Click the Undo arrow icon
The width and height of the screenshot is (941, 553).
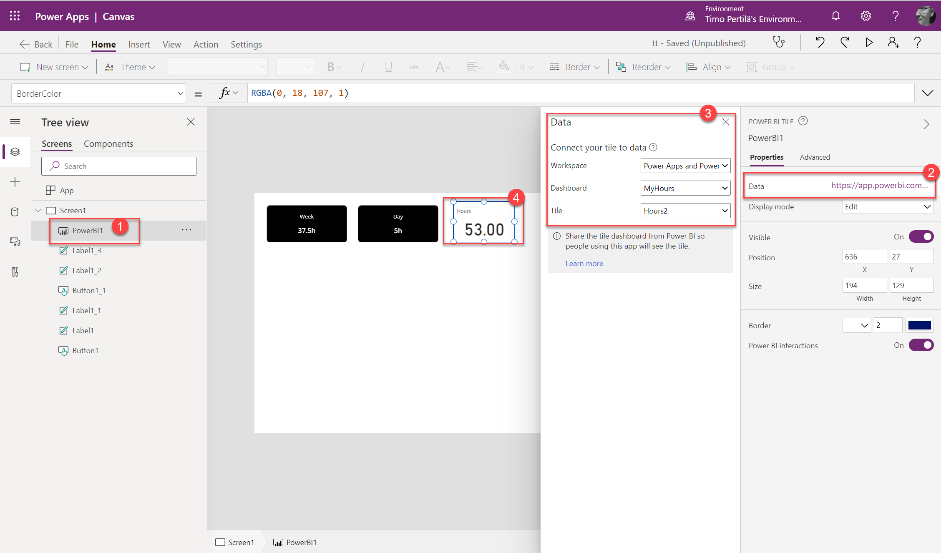820,42
